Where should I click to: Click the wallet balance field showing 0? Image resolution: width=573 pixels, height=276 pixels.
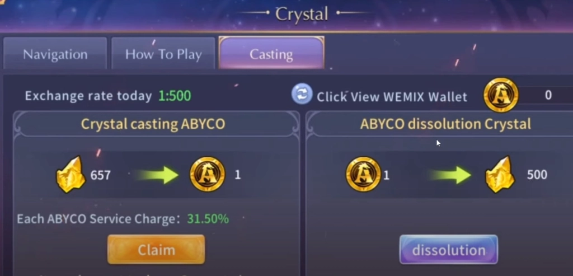coord(545,95)
